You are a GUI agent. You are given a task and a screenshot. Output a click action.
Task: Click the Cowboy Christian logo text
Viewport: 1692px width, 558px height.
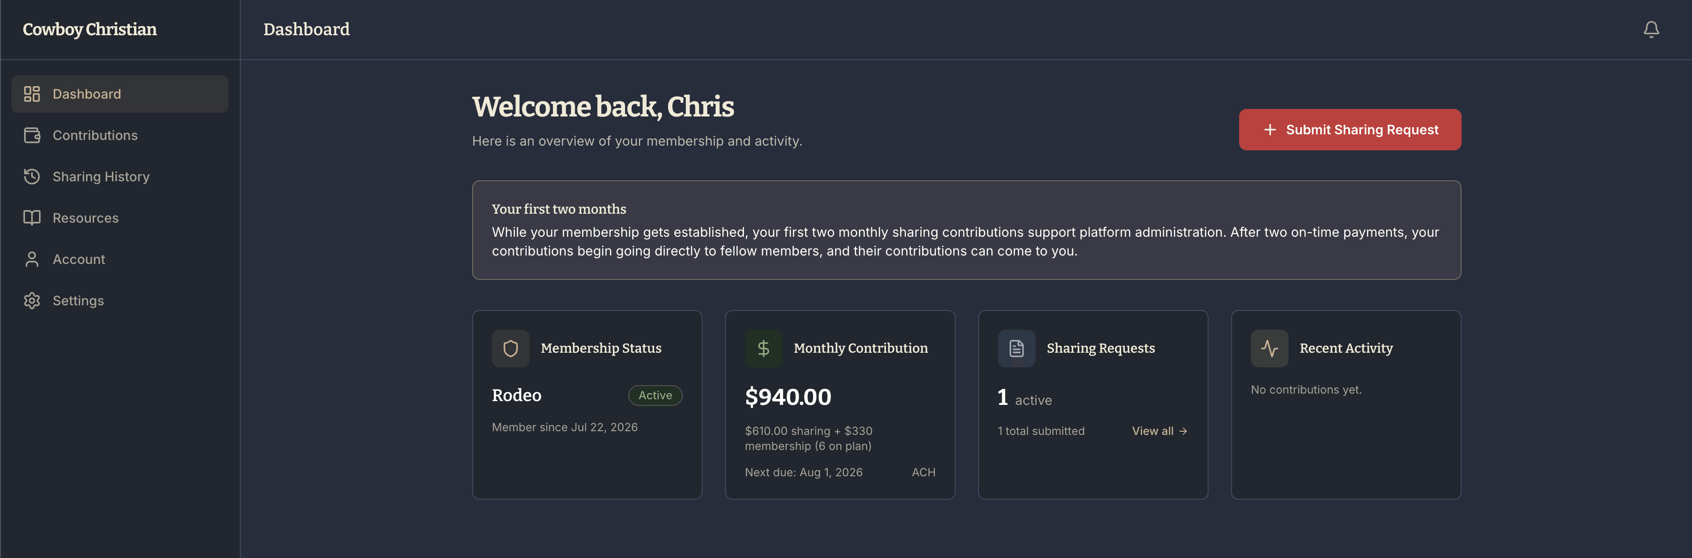tap(90, 30)
